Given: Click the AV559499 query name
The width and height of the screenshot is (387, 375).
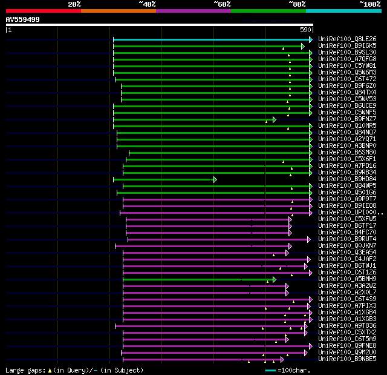Looking at the screenshot, I should [23, 19].
